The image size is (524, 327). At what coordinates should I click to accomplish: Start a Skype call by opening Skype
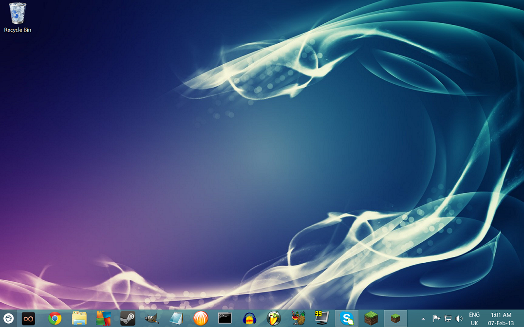[x=347, y=319]
